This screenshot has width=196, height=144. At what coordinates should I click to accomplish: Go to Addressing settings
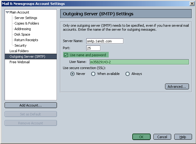(23, 29)
